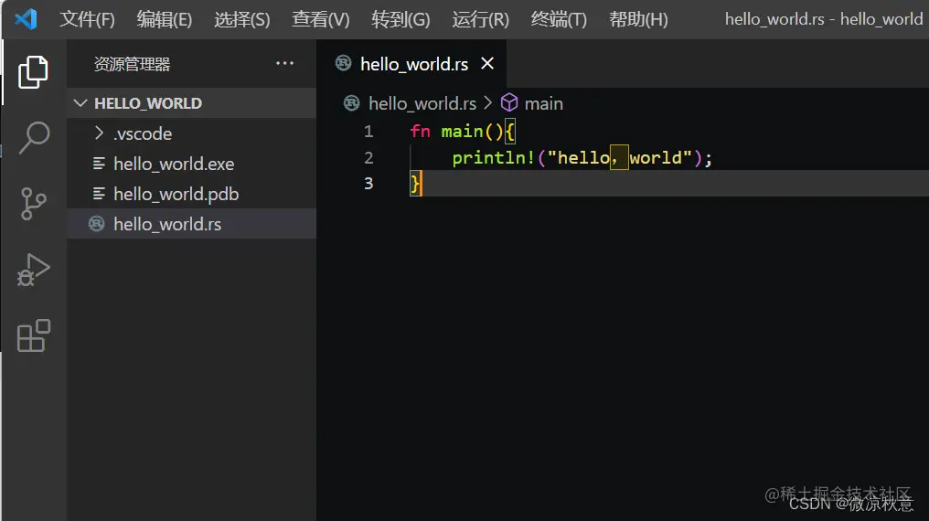Open the Explorer activity bar icon
The height and width of the screenshot is (521, 929).
coord(33,72)
